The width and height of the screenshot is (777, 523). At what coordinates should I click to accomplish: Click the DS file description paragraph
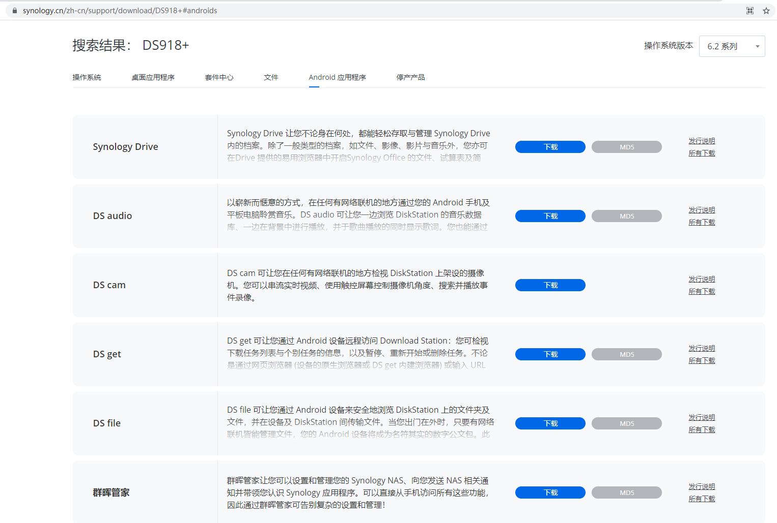click(x=360, y=422)
